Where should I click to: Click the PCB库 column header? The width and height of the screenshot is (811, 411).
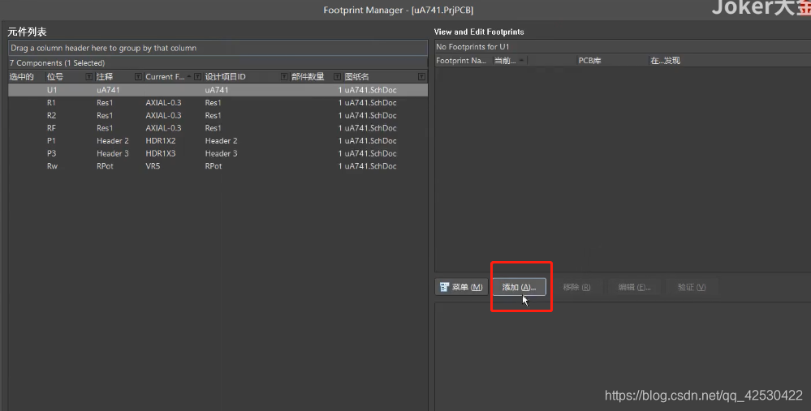coord(589,61)
